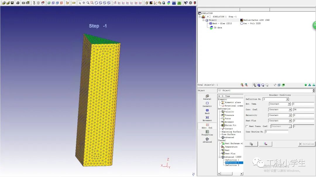This screenshot has width=316, height=177.
Task: Collapse the Advanced (1959) thermal node
Action: coord(220,157)
